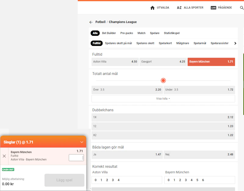Open the A-Z Alla sporter icon
244x191 pixels.
pyautogui.click(x=179, y=8)
